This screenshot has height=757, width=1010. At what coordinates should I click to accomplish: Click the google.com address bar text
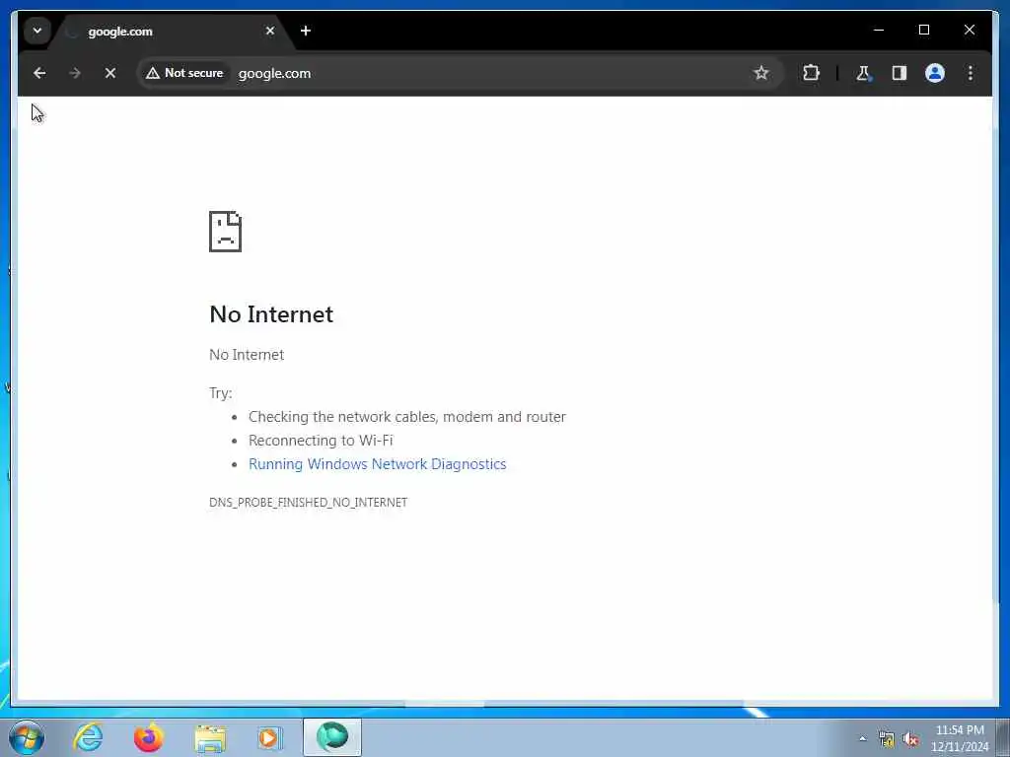[274, 73]
